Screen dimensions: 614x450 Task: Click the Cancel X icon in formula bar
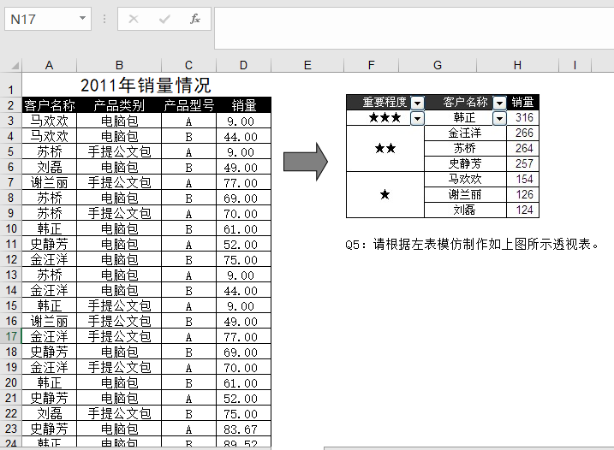tap(134, 19)
